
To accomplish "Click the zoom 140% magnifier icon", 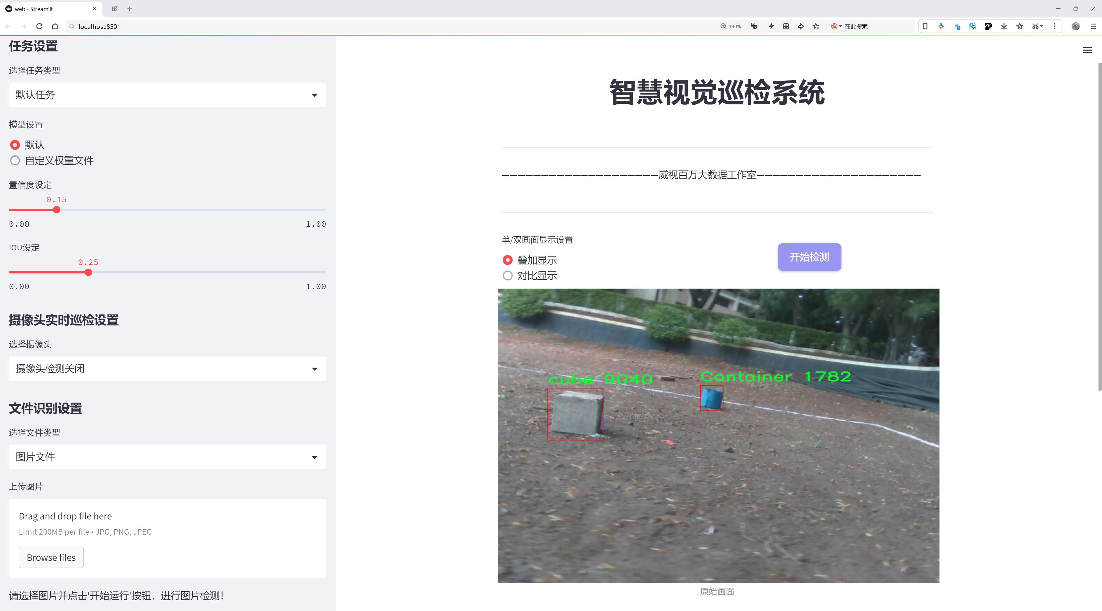I will [723, 27].
